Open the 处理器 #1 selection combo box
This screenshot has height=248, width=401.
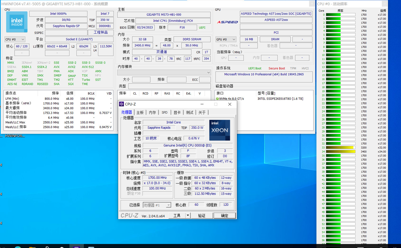pyautogui.click(x=157, y=205)
